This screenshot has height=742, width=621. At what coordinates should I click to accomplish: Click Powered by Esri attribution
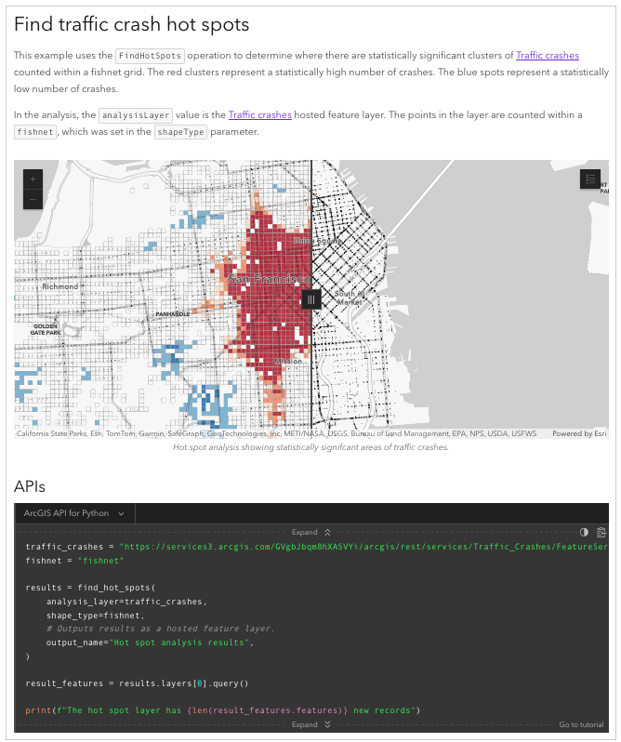(x=579, y=433)
